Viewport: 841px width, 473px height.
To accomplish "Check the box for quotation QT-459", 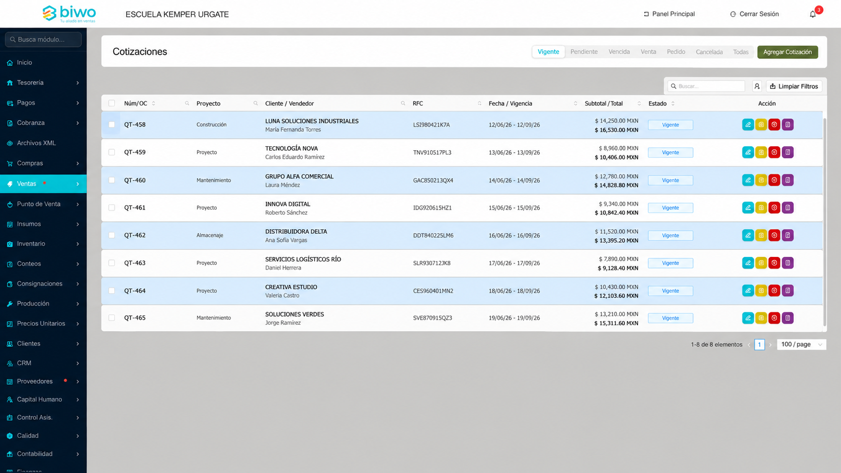I will pos(112,152).
